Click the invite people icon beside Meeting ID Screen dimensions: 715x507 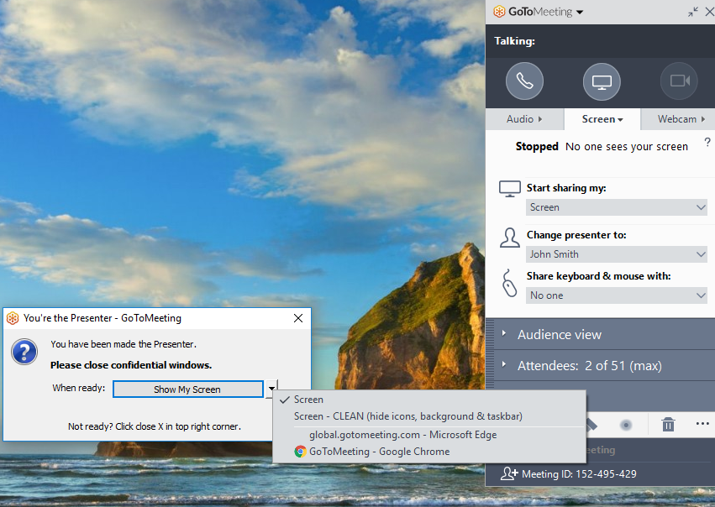click(509, 473)
